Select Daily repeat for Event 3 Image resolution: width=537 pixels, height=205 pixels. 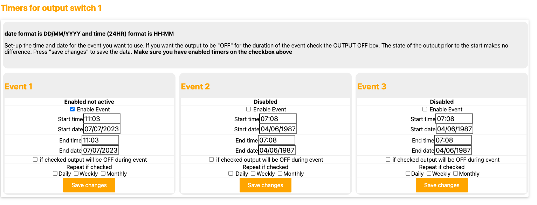coord(408,174)
